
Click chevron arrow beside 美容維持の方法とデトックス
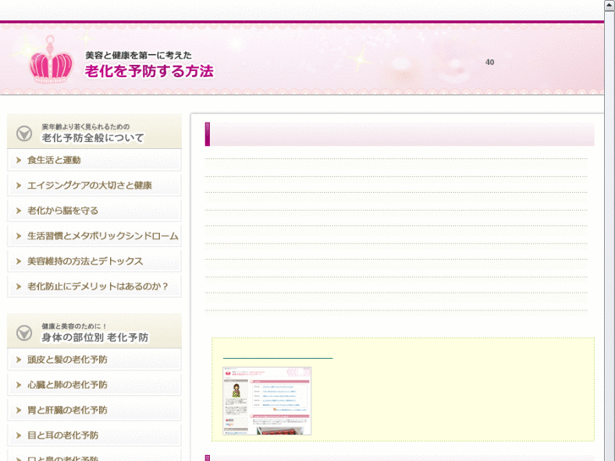click(19, 261)
